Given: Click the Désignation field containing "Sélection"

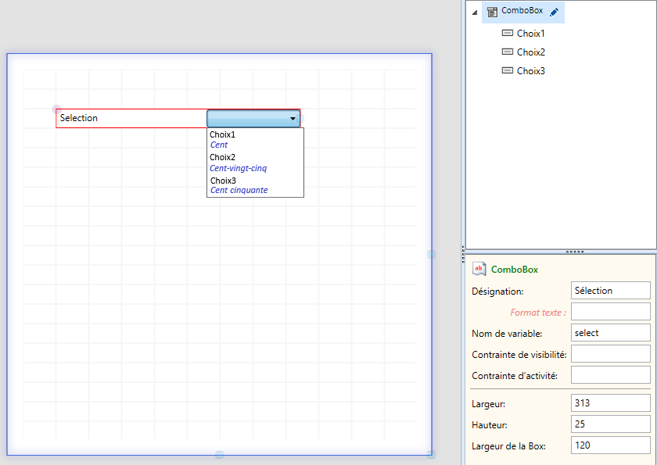Looking at the screenshot, I should (x=610, y=290).
